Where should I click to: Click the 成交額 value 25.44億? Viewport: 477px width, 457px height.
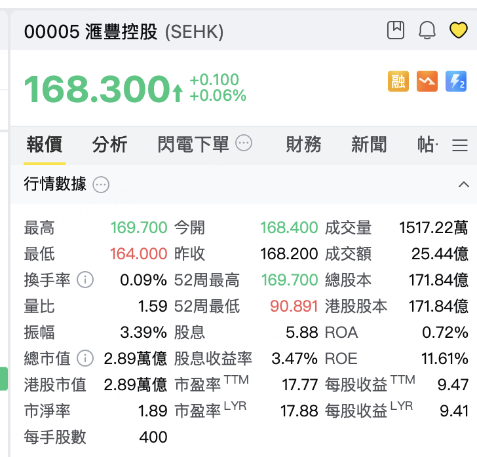(x=440, y=253)
